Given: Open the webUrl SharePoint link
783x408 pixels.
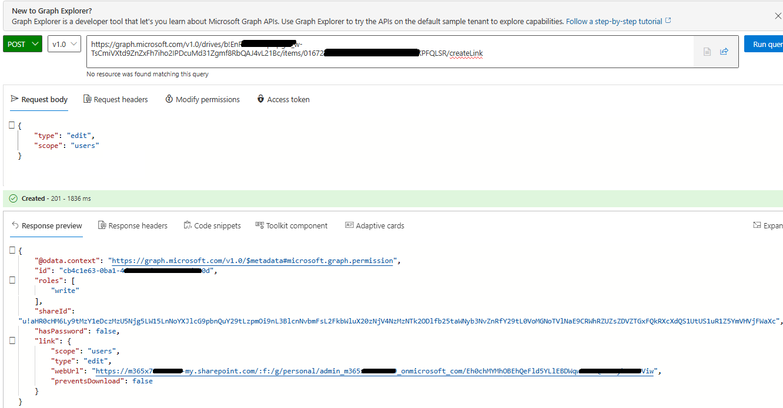Looking at the screenshot, I should click(374, 371).
